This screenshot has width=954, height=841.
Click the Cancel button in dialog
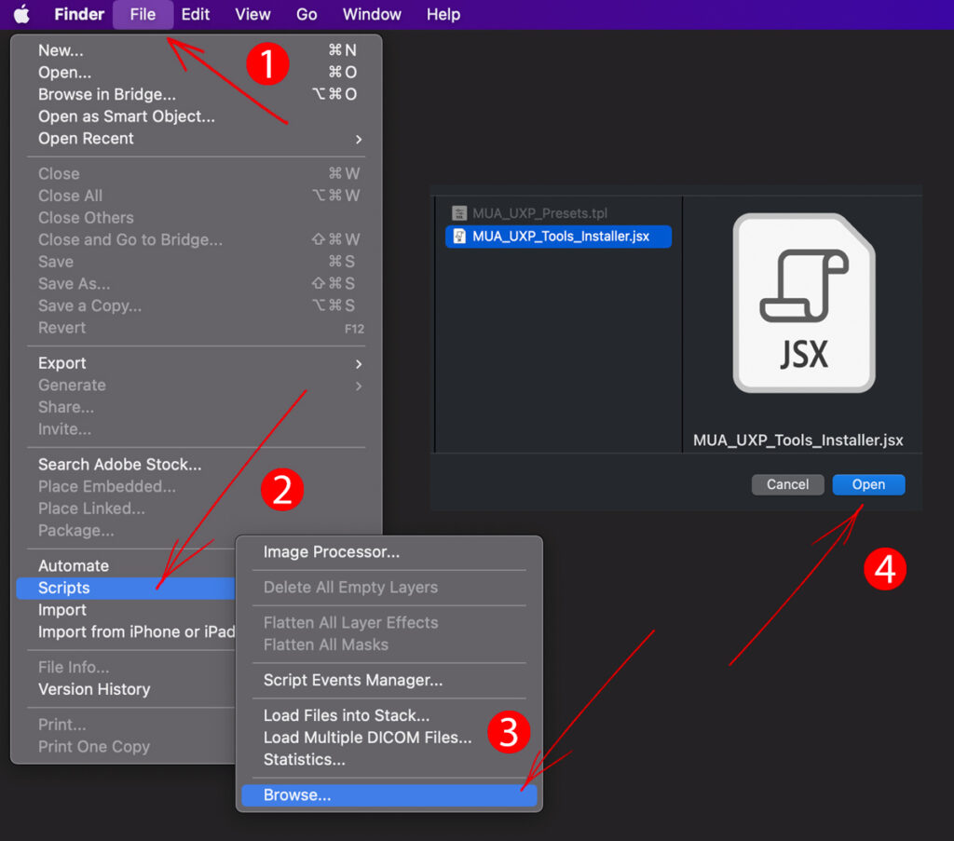[787, 484]
